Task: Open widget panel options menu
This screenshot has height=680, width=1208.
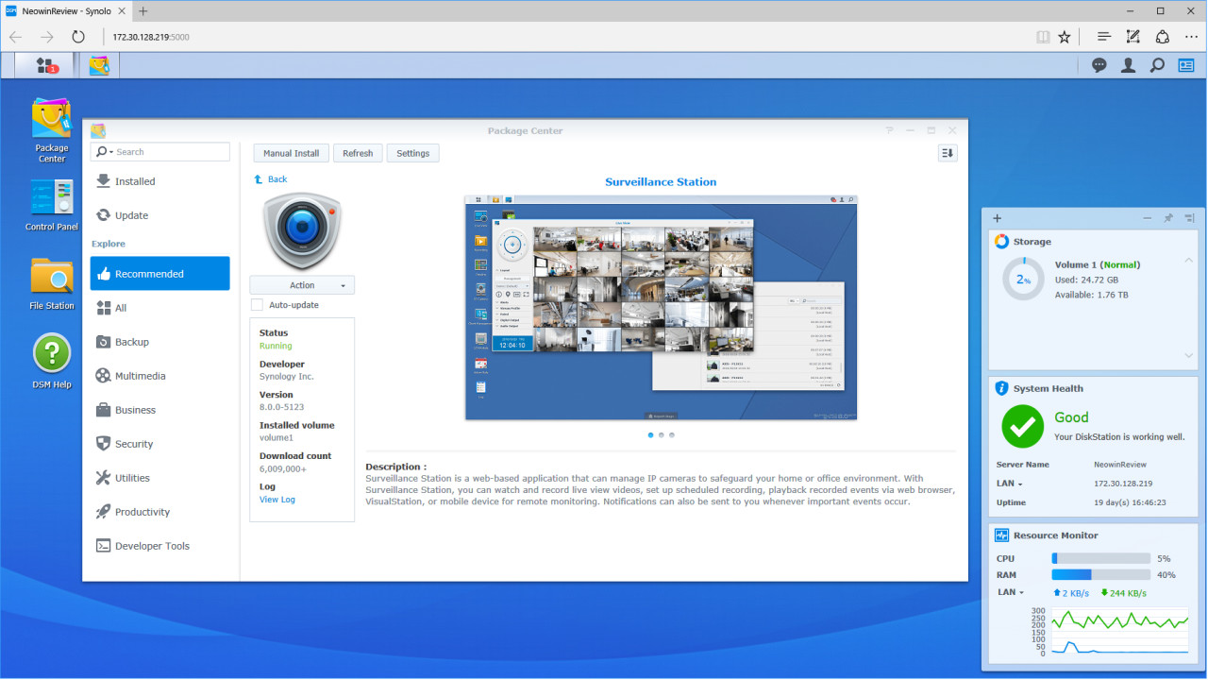Action: pos(1189,218)
